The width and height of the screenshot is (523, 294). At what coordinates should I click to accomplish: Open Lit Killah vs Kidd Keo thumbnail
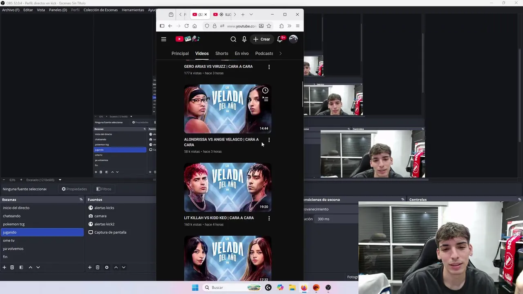pos(228,187)
